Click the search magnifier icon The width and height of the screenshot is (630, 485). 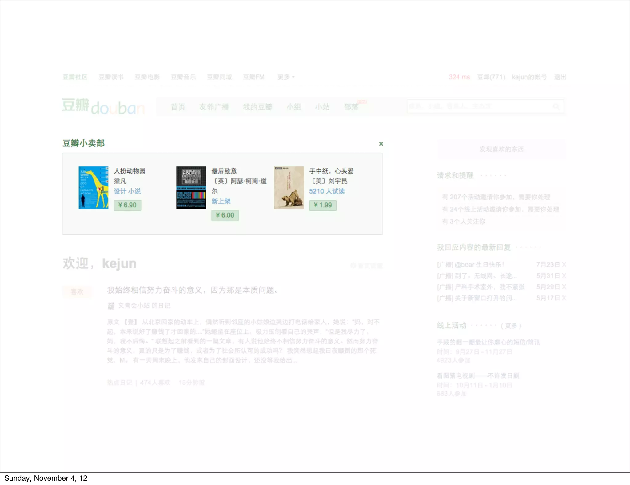[x=556, y=106]
